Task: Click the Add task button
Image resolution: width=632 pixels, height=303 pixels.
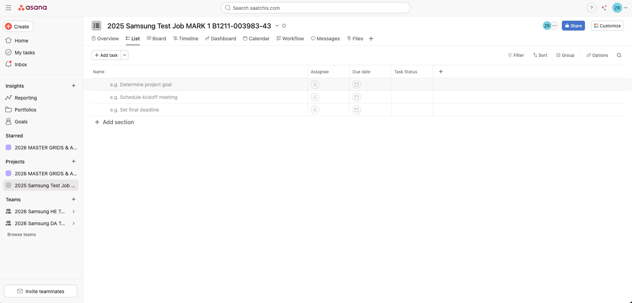Action: [106, 55]
